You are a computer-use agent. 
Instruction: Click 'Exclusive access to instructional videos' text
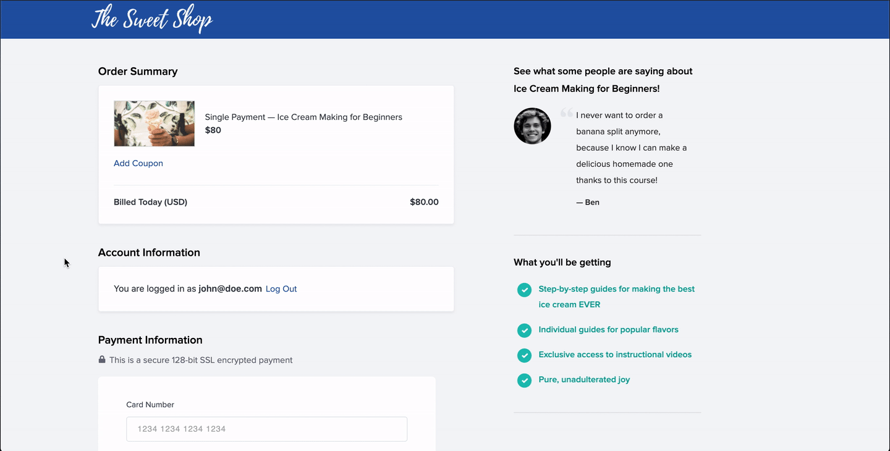point(615,355)
